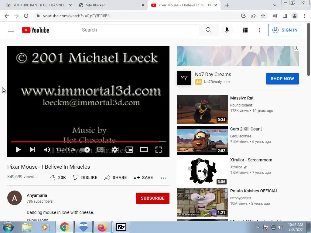This screenshot has width=311, height=233.
Task: Open video player settings gear
Action: click(114, 150)
